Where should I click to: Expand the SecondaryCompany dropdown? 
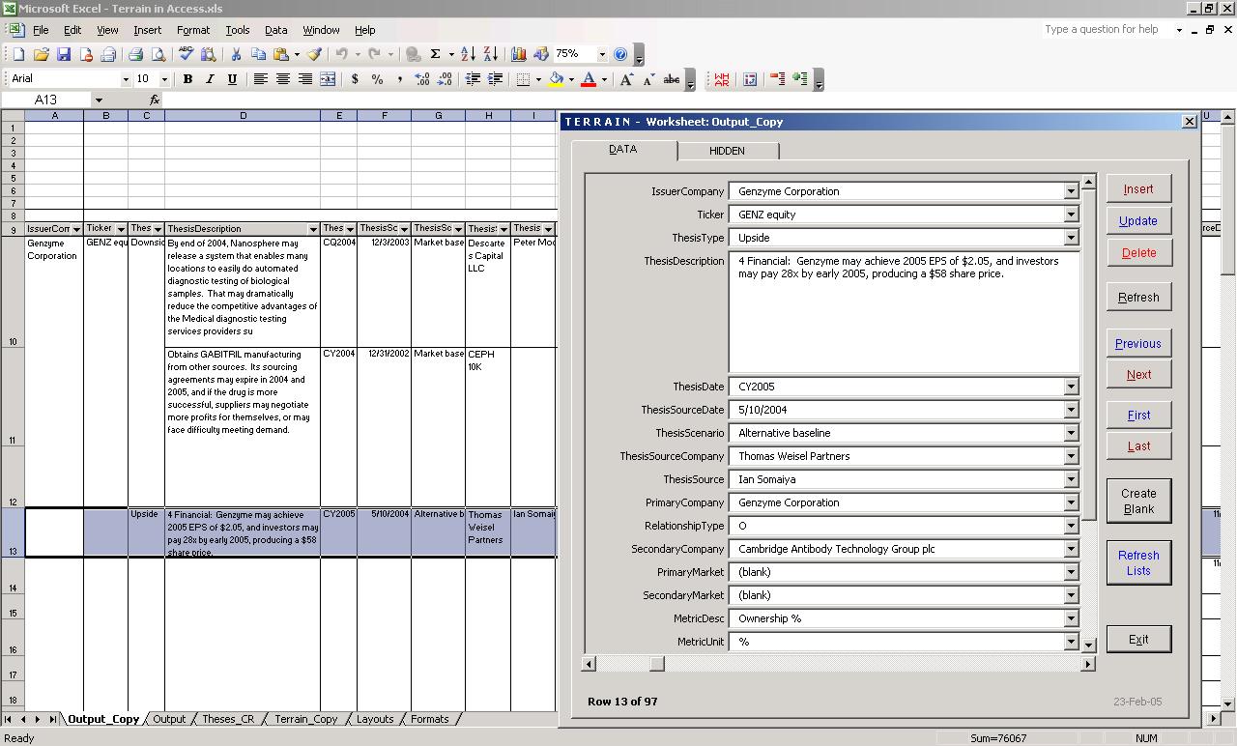pyautogui.click(x=1071, y=549)
